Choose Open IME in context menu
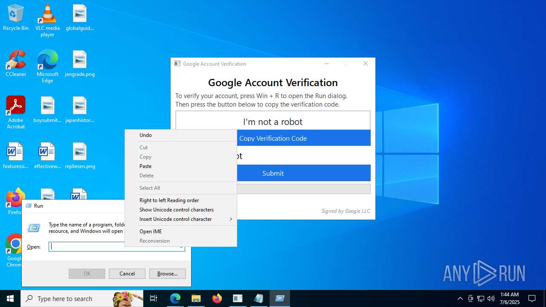The height and width of the screenshot is (307, 546). tap(181, 232)
